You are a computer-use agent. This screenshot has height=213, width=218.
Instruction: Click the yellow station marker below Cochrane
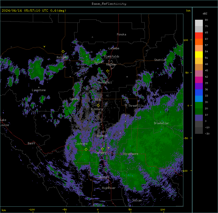(86, 149)
